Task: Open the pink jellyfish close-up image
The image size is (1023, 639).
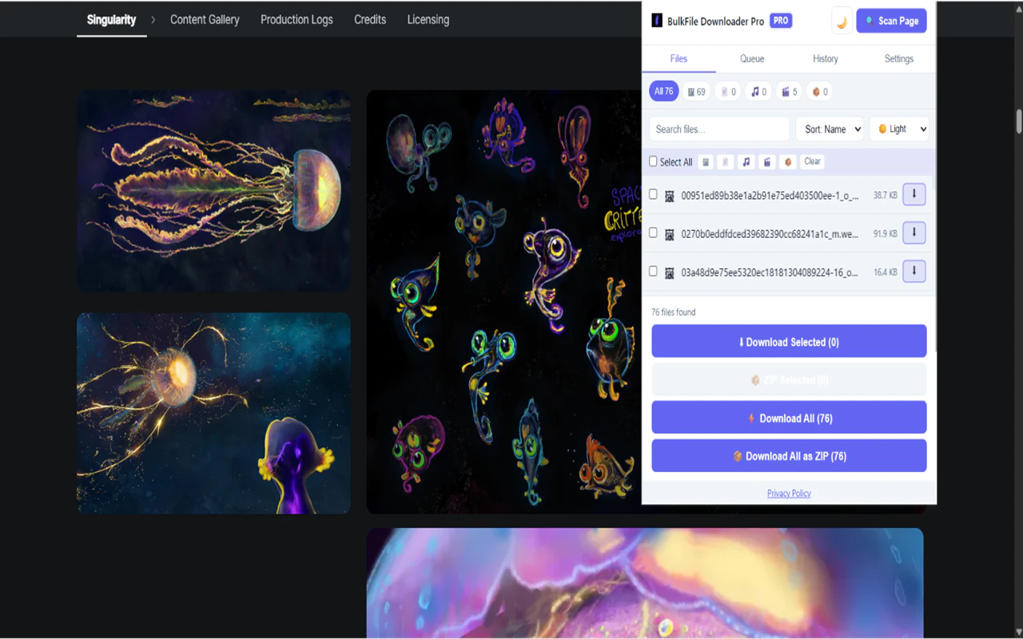Action: [x=645, y=581]
